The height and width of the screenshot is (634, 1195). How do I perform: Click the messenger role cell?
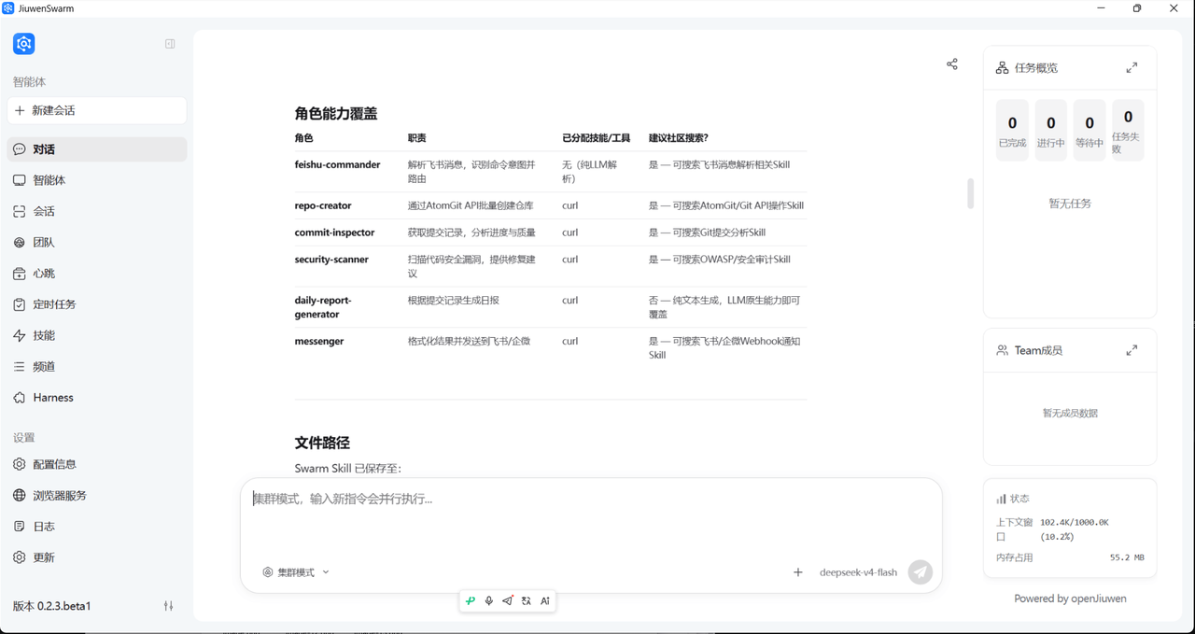tap(319, 342)
